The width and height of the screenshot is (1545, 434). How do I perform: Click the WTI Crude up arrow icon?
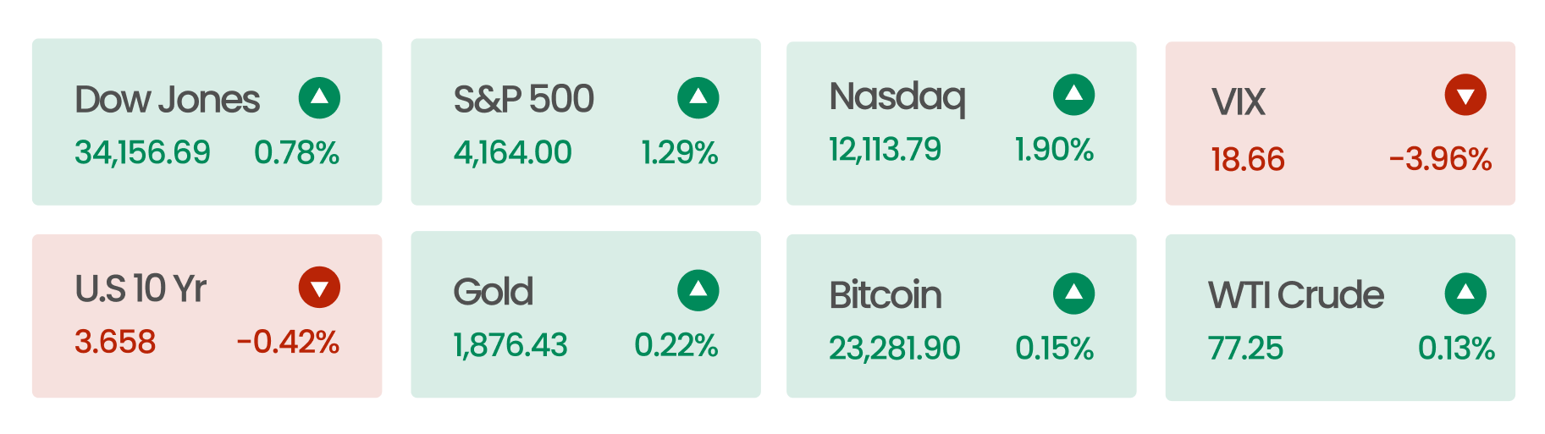1465,294
